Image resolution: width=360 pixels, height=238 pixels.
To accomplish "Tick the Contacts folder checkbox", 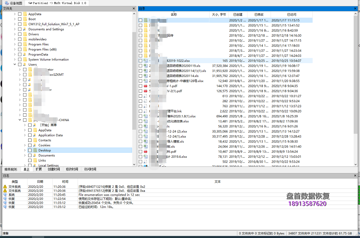I will (30, 140).
